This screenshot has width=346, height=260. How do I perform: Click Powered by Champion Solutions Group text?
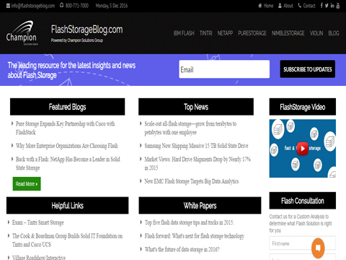pyautogui.click(x=77, y=40)
